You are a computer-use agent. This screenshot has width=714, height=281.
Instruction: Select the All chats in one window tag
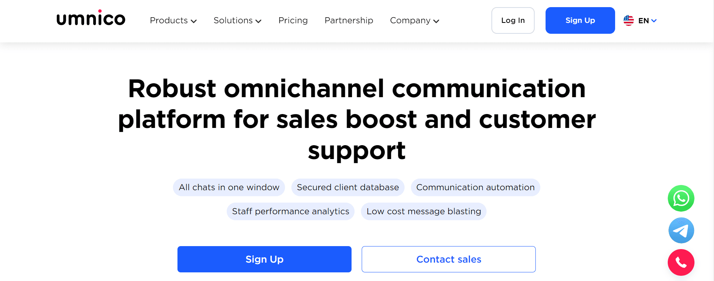229,187
